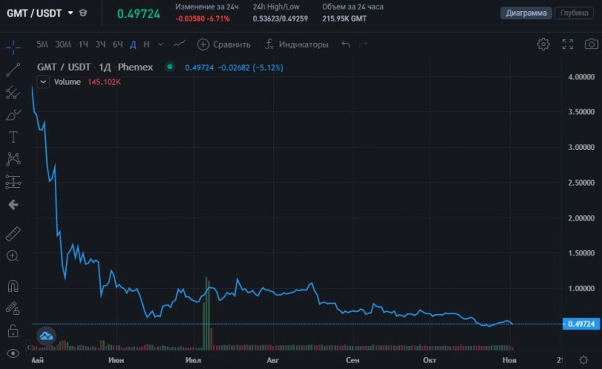Click the Авг label on time axis
The height and width of the screenshot is (369, 602).
point(272,360)
